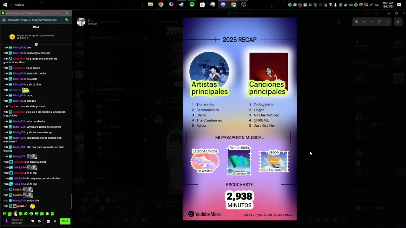Viewport: 406px width, 228px height.
Task: Click 'yo tengo a anuel' chat message
Action: [x=36, y=162]
